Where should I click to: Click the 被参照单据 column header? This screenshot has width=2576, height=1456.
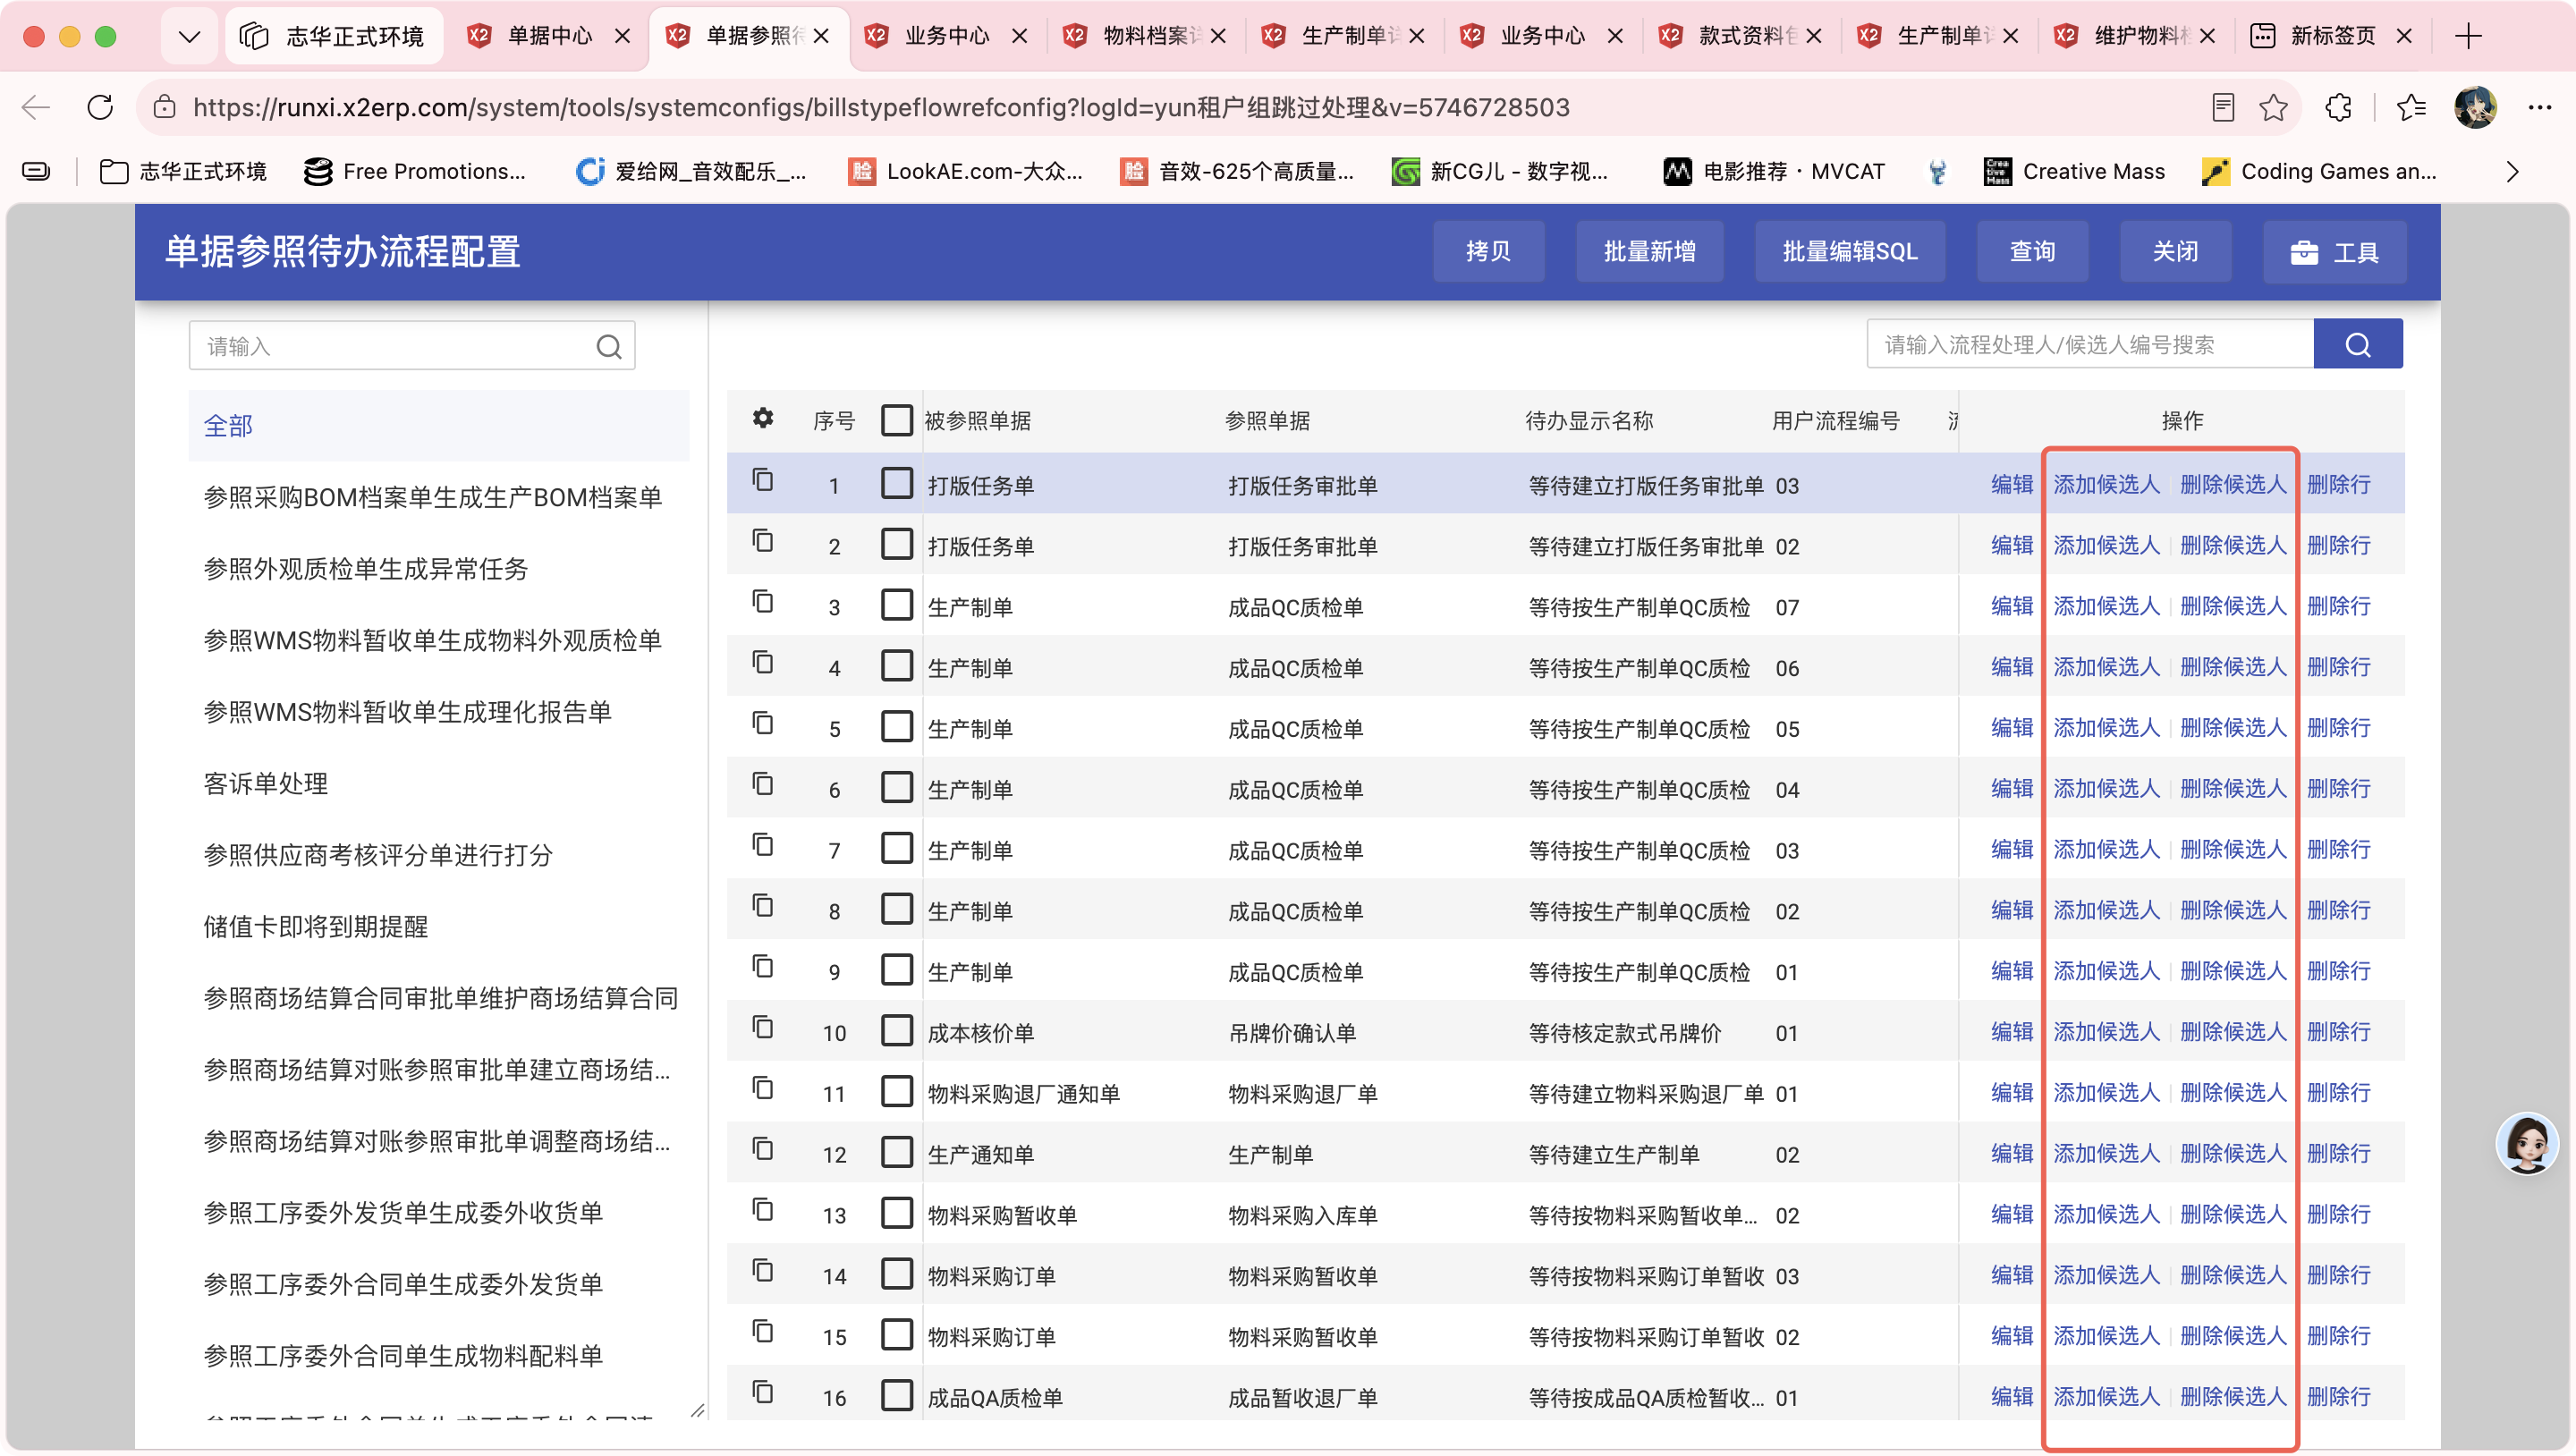pos(977,421)
